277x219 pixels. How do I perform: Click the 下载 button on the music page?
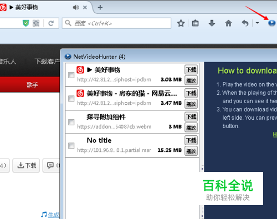coord(26,165)
